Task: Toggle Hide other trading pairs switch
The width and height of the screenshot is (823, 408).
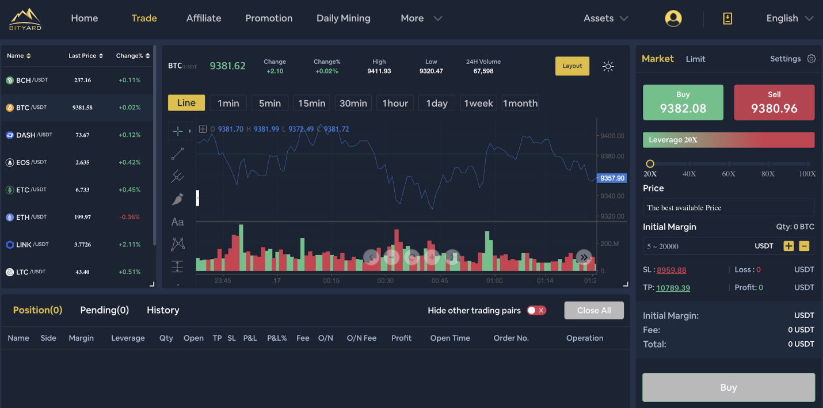Action: point(536,310)
